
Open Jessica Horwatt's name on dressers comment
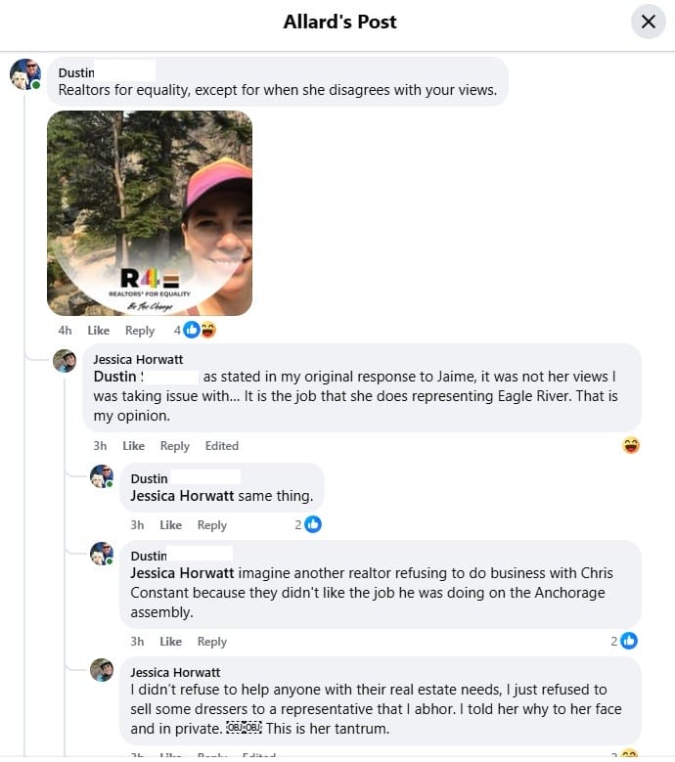[x=175, y=673]
